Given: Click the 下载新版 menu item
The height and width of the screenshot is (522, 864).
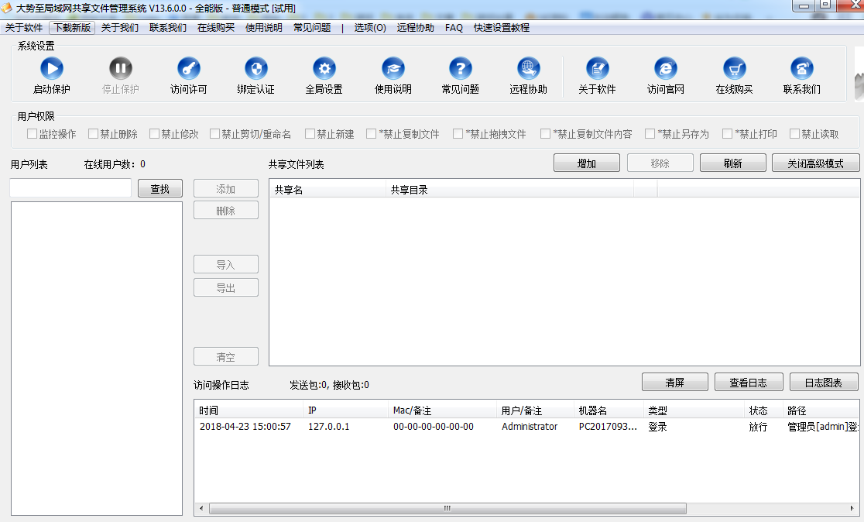Looking at the screenshot, I should [70, 26].
